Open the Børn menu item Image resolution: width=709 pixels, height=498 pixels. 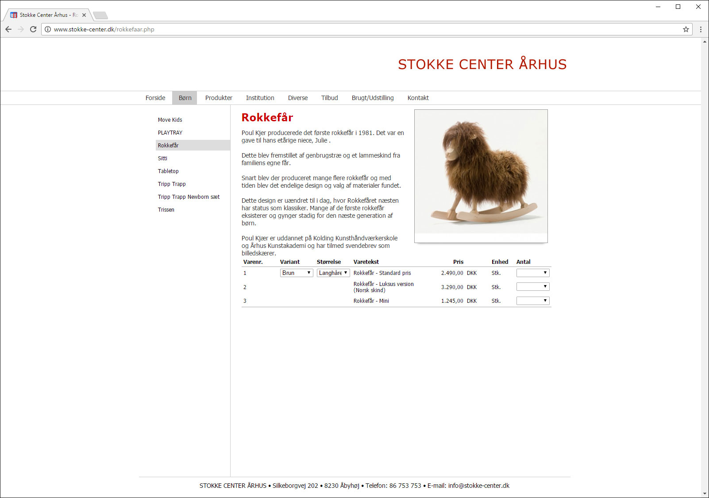tap(185, 98)
